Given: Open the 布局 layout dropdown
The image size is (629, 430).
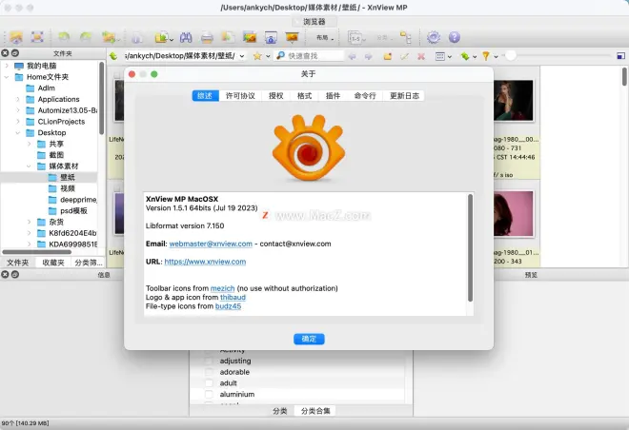Looking at the screenshot, I should pos(325,38).
